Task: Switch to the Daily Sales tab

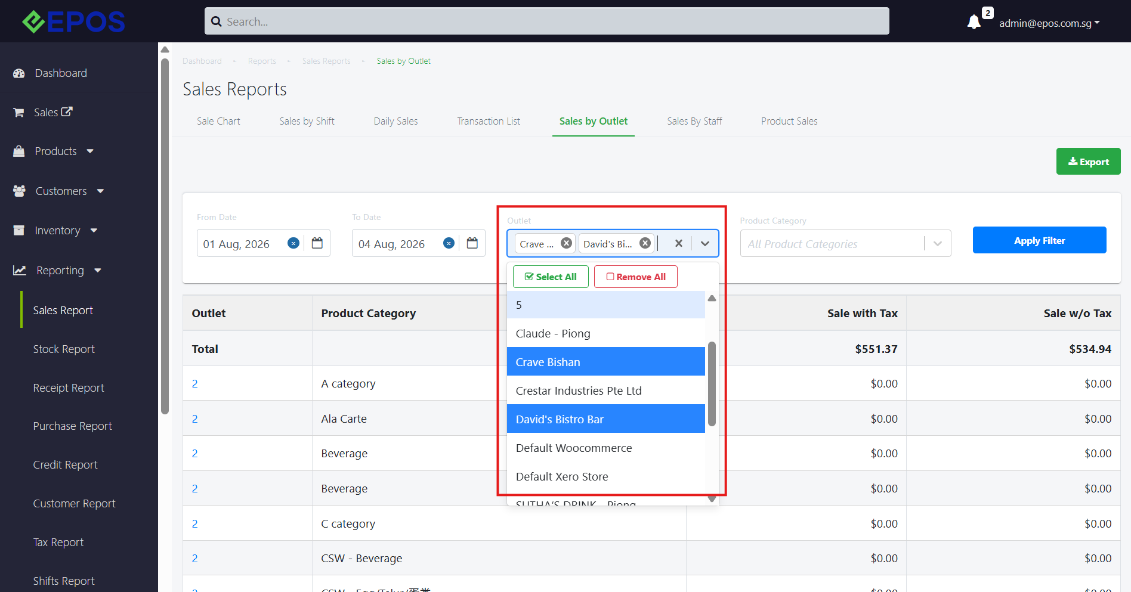Action: coord(395,121)
